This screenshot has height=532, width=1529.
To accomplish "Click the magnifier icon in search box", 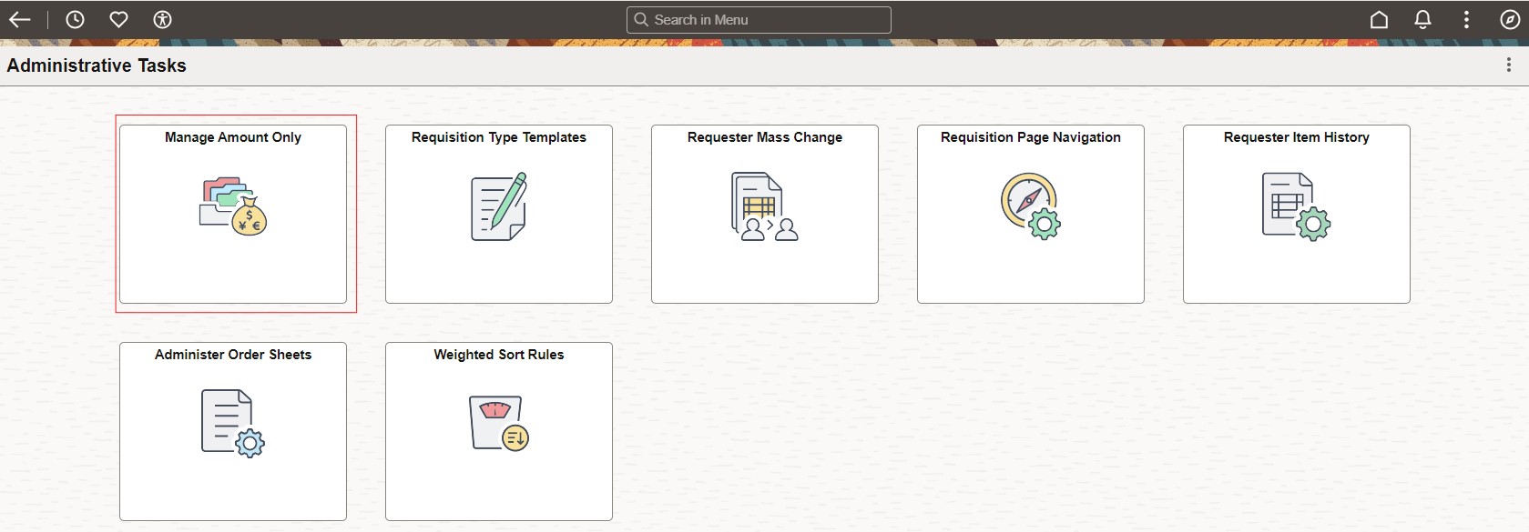I will (641, 19).
